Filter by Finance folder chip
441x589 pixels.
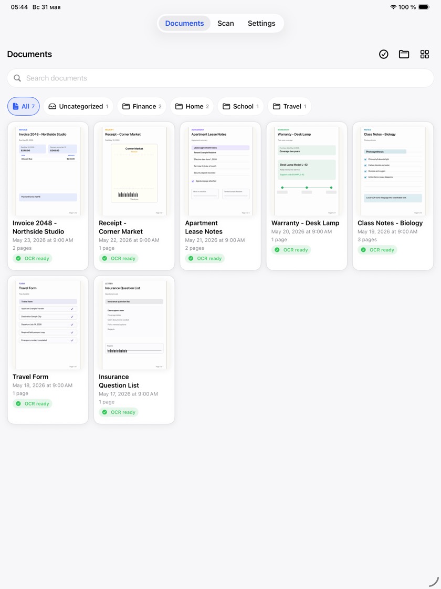point(142,106)
